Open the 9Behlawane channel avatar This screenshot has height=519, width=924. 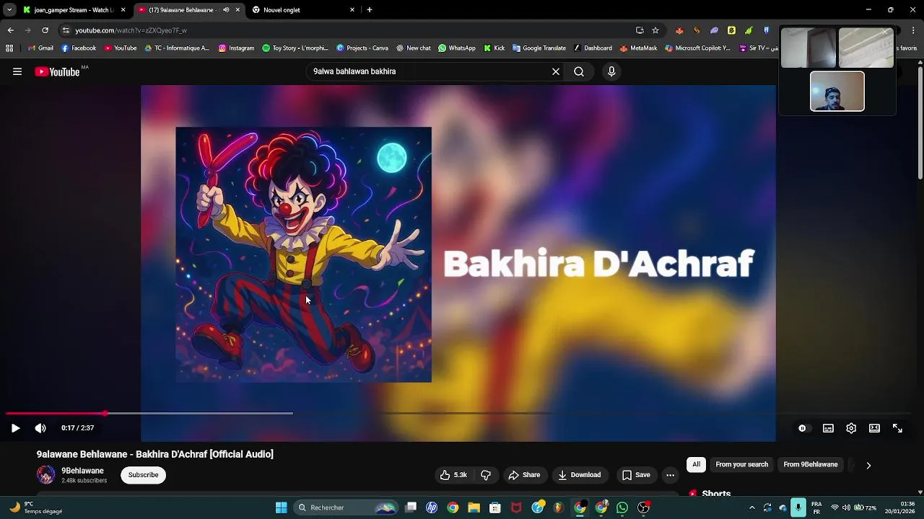pyautogui.click(x=46, y=475)
